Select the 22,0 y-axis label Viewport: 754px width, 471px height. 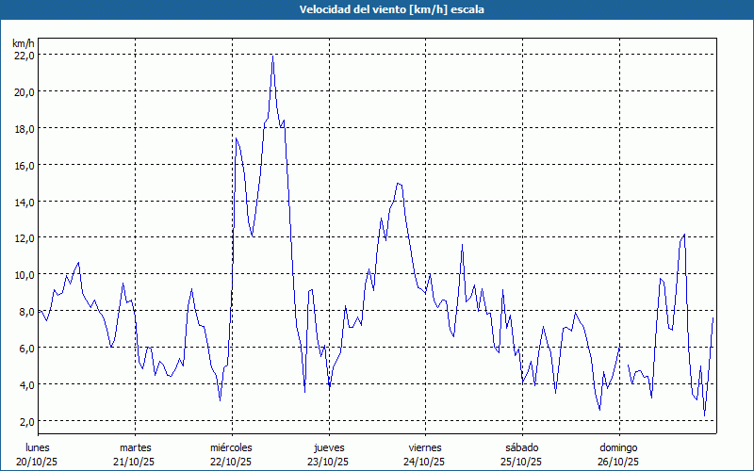click(x=24, y=56)
